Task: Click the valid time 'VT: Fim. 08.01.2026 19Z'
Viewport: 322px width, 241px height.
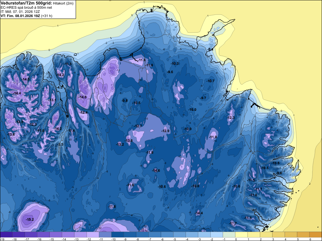Action: [20, 16]
